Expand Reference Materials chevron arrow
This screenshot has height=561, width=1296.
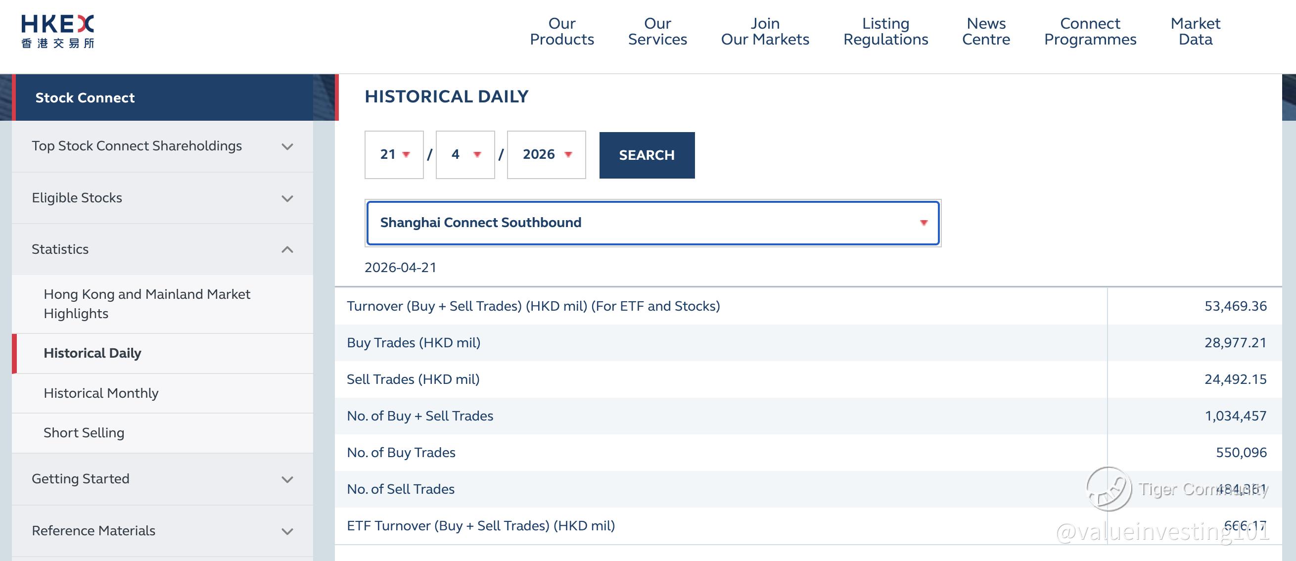(x=287, y=531)
